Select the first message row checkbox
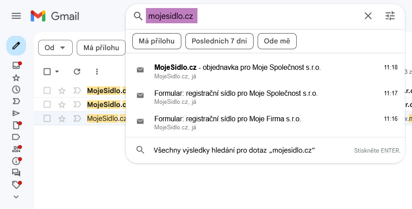Viewport: 412px width, 209px height. [47, 90]
